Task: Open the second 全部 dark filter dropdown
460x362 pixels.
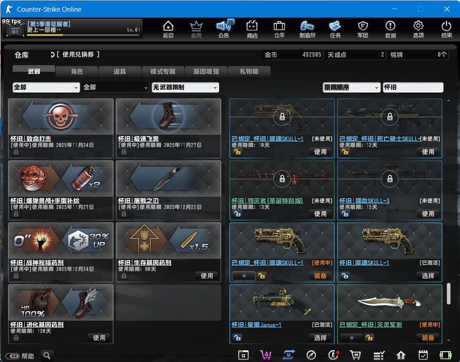Action: click(x=116, y=87)
